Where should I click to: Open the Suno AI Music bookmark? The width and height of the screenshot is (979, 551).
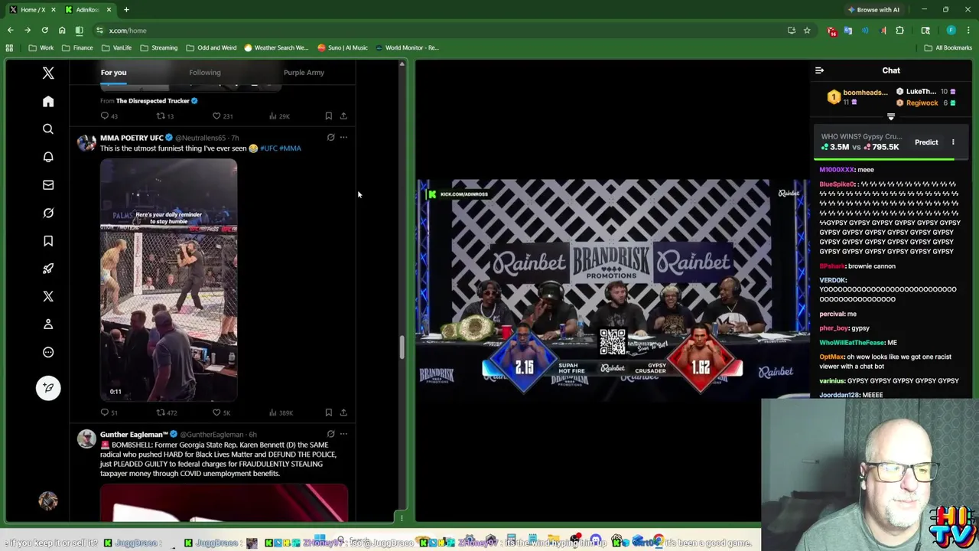(343, 47)
